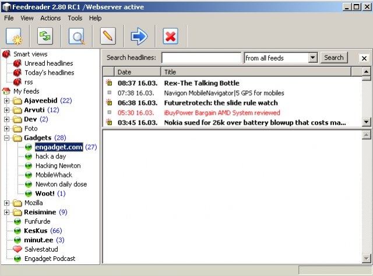This screenshot has width=373, height=276.
Task: Click in the Search headlines text field
Action: pyautogui.click(x=201, y=58)
